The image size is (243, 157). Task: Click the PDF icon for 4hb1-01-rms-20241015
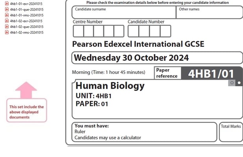pos(7,15)
